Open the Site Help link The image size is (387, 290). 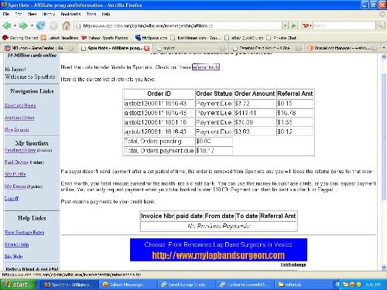pyautogui.click(x=13, y=257)
